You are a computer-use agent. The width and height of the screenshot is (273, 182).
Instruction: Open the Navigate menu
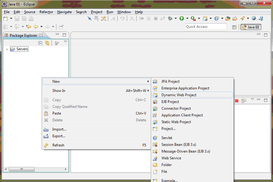point(65,12)
